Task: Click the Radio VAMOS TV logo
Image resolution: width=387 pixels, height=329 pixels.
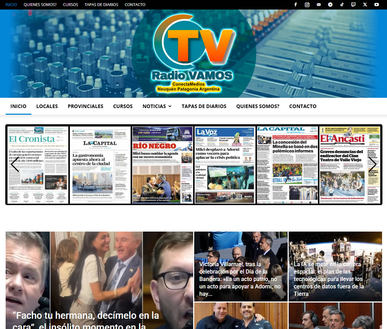Action: coord(193,54)
